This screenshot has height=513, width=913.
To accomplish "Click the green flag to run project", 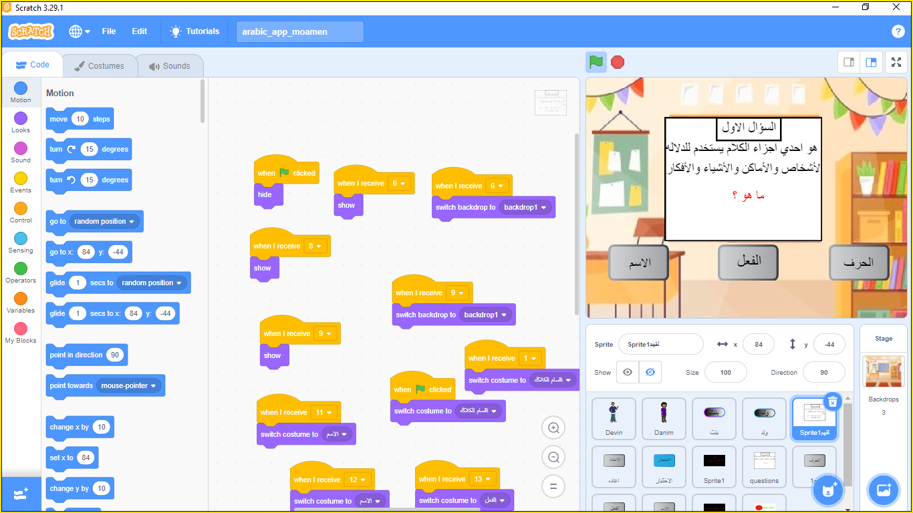I will pos(596,62).
